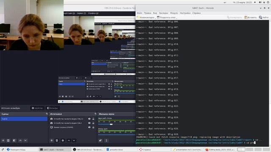Click Split View button in Konsole

[166, 17]
